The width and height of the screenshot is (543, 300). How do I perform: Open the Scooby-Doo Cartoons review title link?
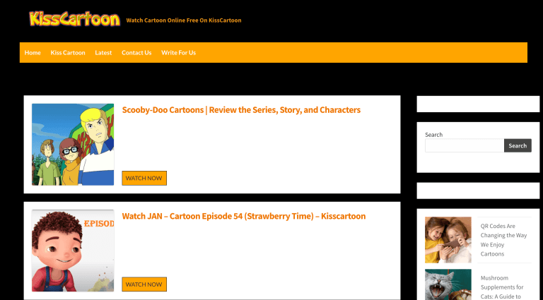coord(241,110)
